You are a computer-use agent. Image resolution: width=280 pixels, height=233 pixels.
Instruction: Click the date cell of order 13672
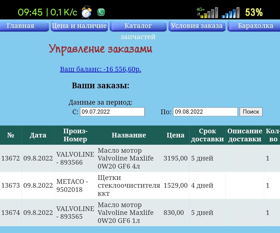(38, 158)
